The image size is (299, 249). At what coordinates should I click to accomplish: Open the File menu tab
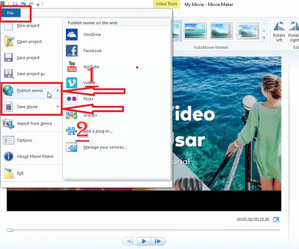pos(10,13)
